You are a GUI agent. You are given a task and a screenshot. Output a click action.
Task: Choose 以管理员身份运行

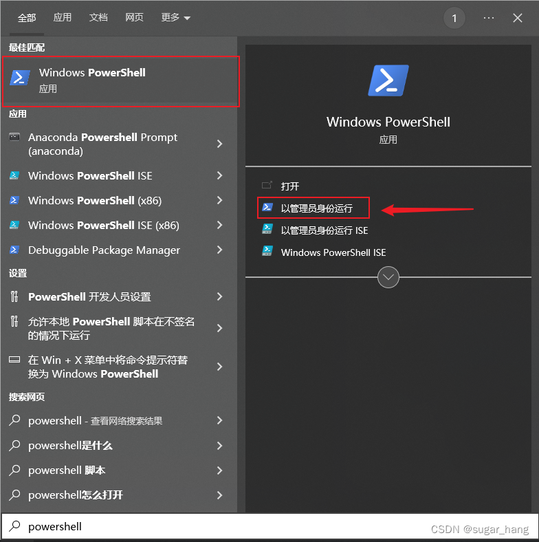click(317, 208)
